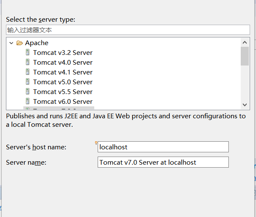Click the server list scroll down arrow

(245, 105)
